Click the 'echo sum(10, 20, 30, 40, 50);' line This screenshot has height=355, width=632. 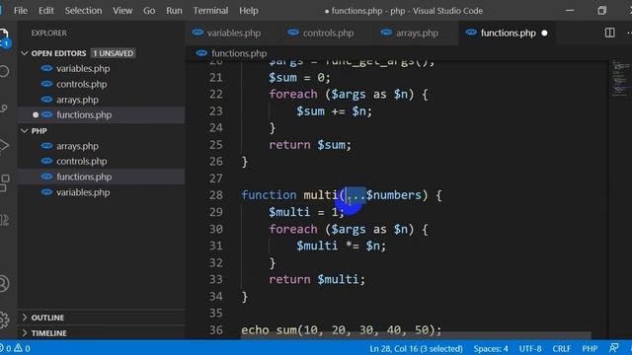[x=342, y=330]
